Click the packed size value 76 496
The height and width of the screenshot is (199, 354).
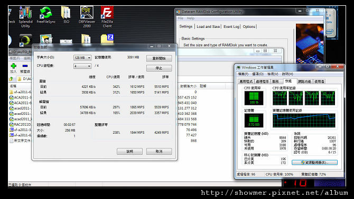pos(191,130)
